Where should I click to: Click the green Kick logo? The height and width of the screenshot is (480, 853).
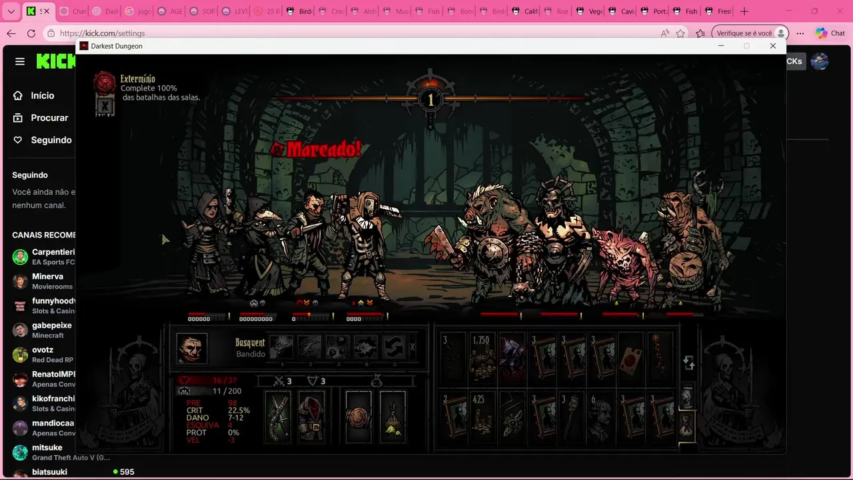[x=56, y=61]
